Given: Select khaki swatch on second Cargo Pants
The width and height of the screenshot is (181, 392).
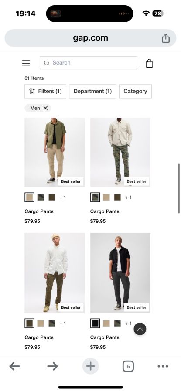Looking at the screenshot, I should (x=106, y=198).
